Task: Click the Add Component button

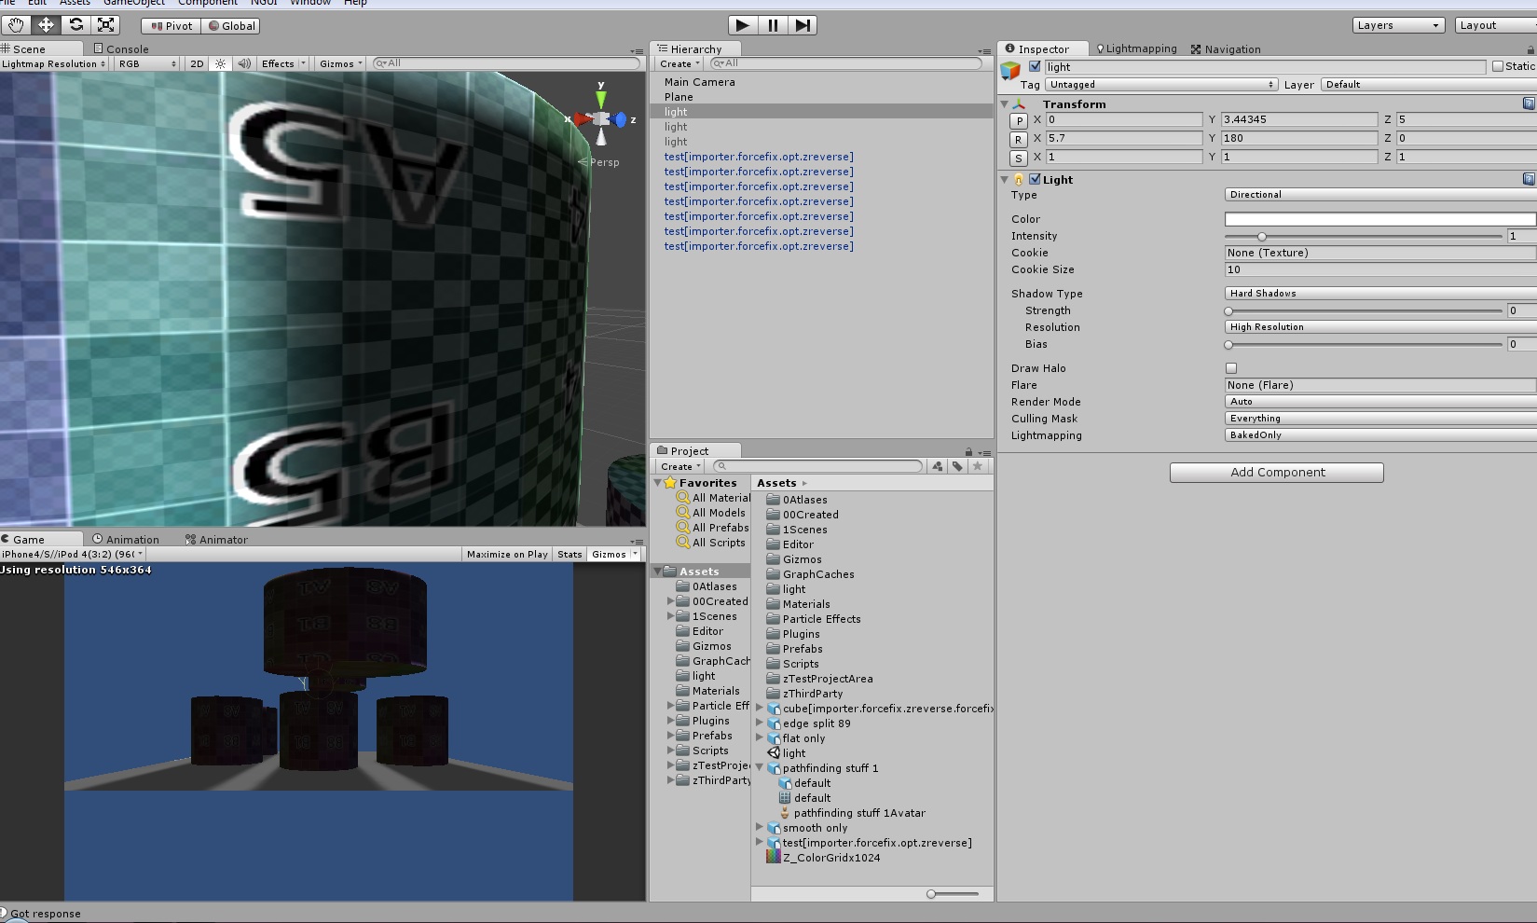Action: (x=1277, y=473)
